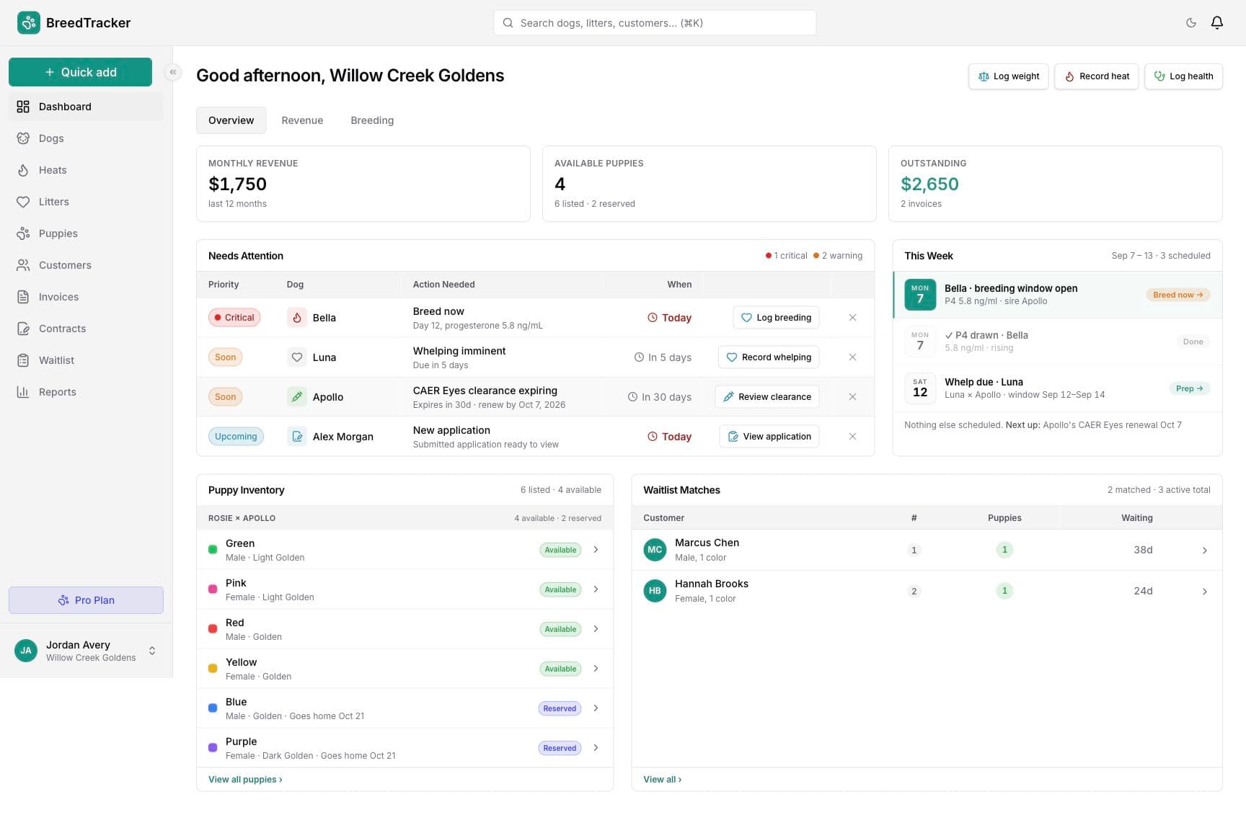Click Log health button

pos(1183,76)
